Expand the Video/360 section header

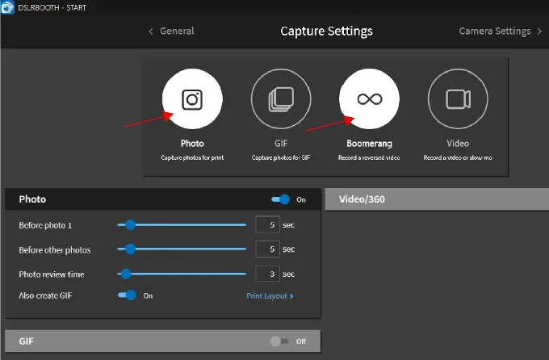pyautogui.click(x=437, y=199)
